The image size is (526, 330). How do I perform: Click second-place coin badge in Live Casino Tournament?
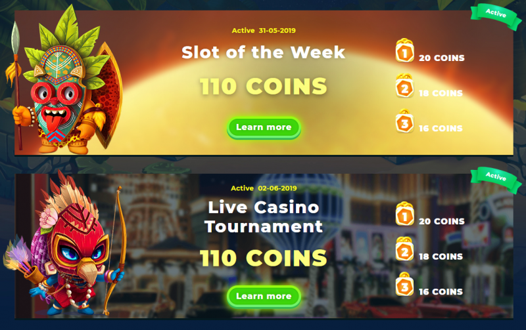[404, 249]
